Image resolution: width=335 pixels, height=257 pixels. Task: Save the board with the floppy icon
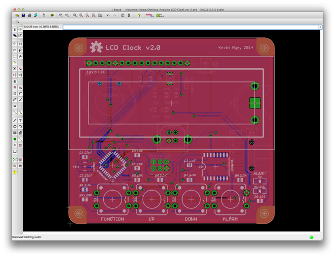pyautogui.click(x=23, y=15)
